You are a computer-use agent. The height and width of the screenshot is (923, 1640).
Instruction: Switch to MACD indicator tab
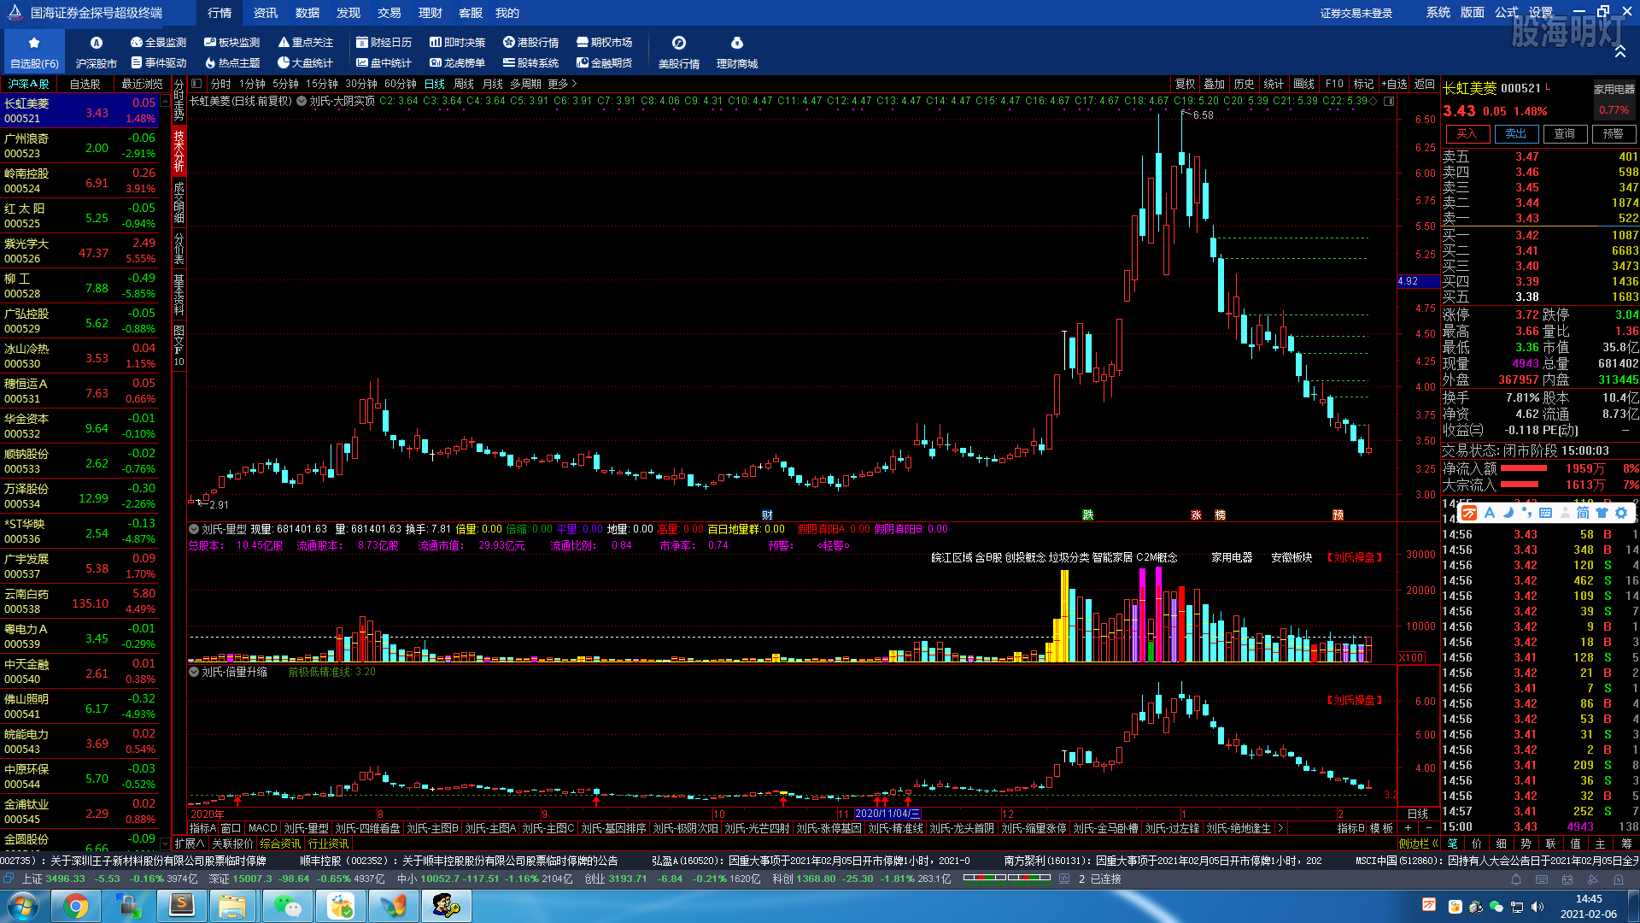(x=262, y=828)
